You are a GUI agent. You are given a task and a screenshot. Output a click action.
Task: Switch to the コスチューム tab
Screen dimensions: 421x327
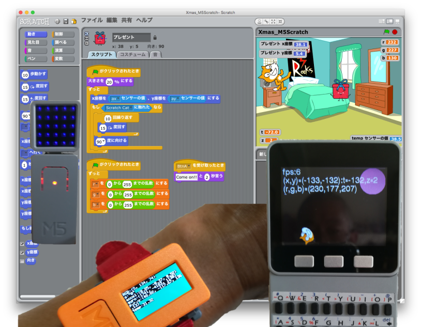point(132,54)
